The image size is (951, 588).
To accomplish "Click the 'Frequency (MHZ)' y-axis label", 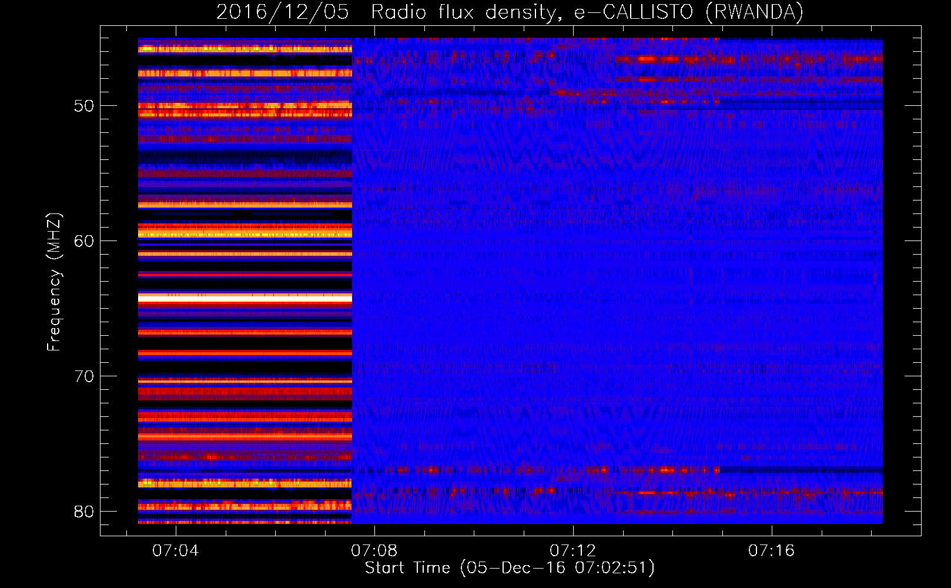I will click(x=54, y=282).
